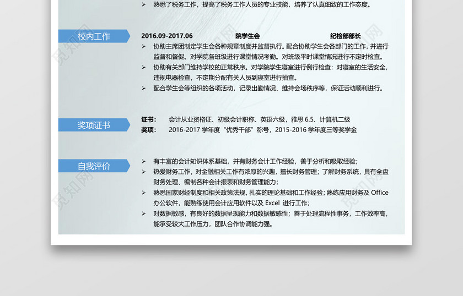This screenshot has width=463, height=296.
Task: Click the awards line starting 2016-2017 学年度
Action: 262,130
